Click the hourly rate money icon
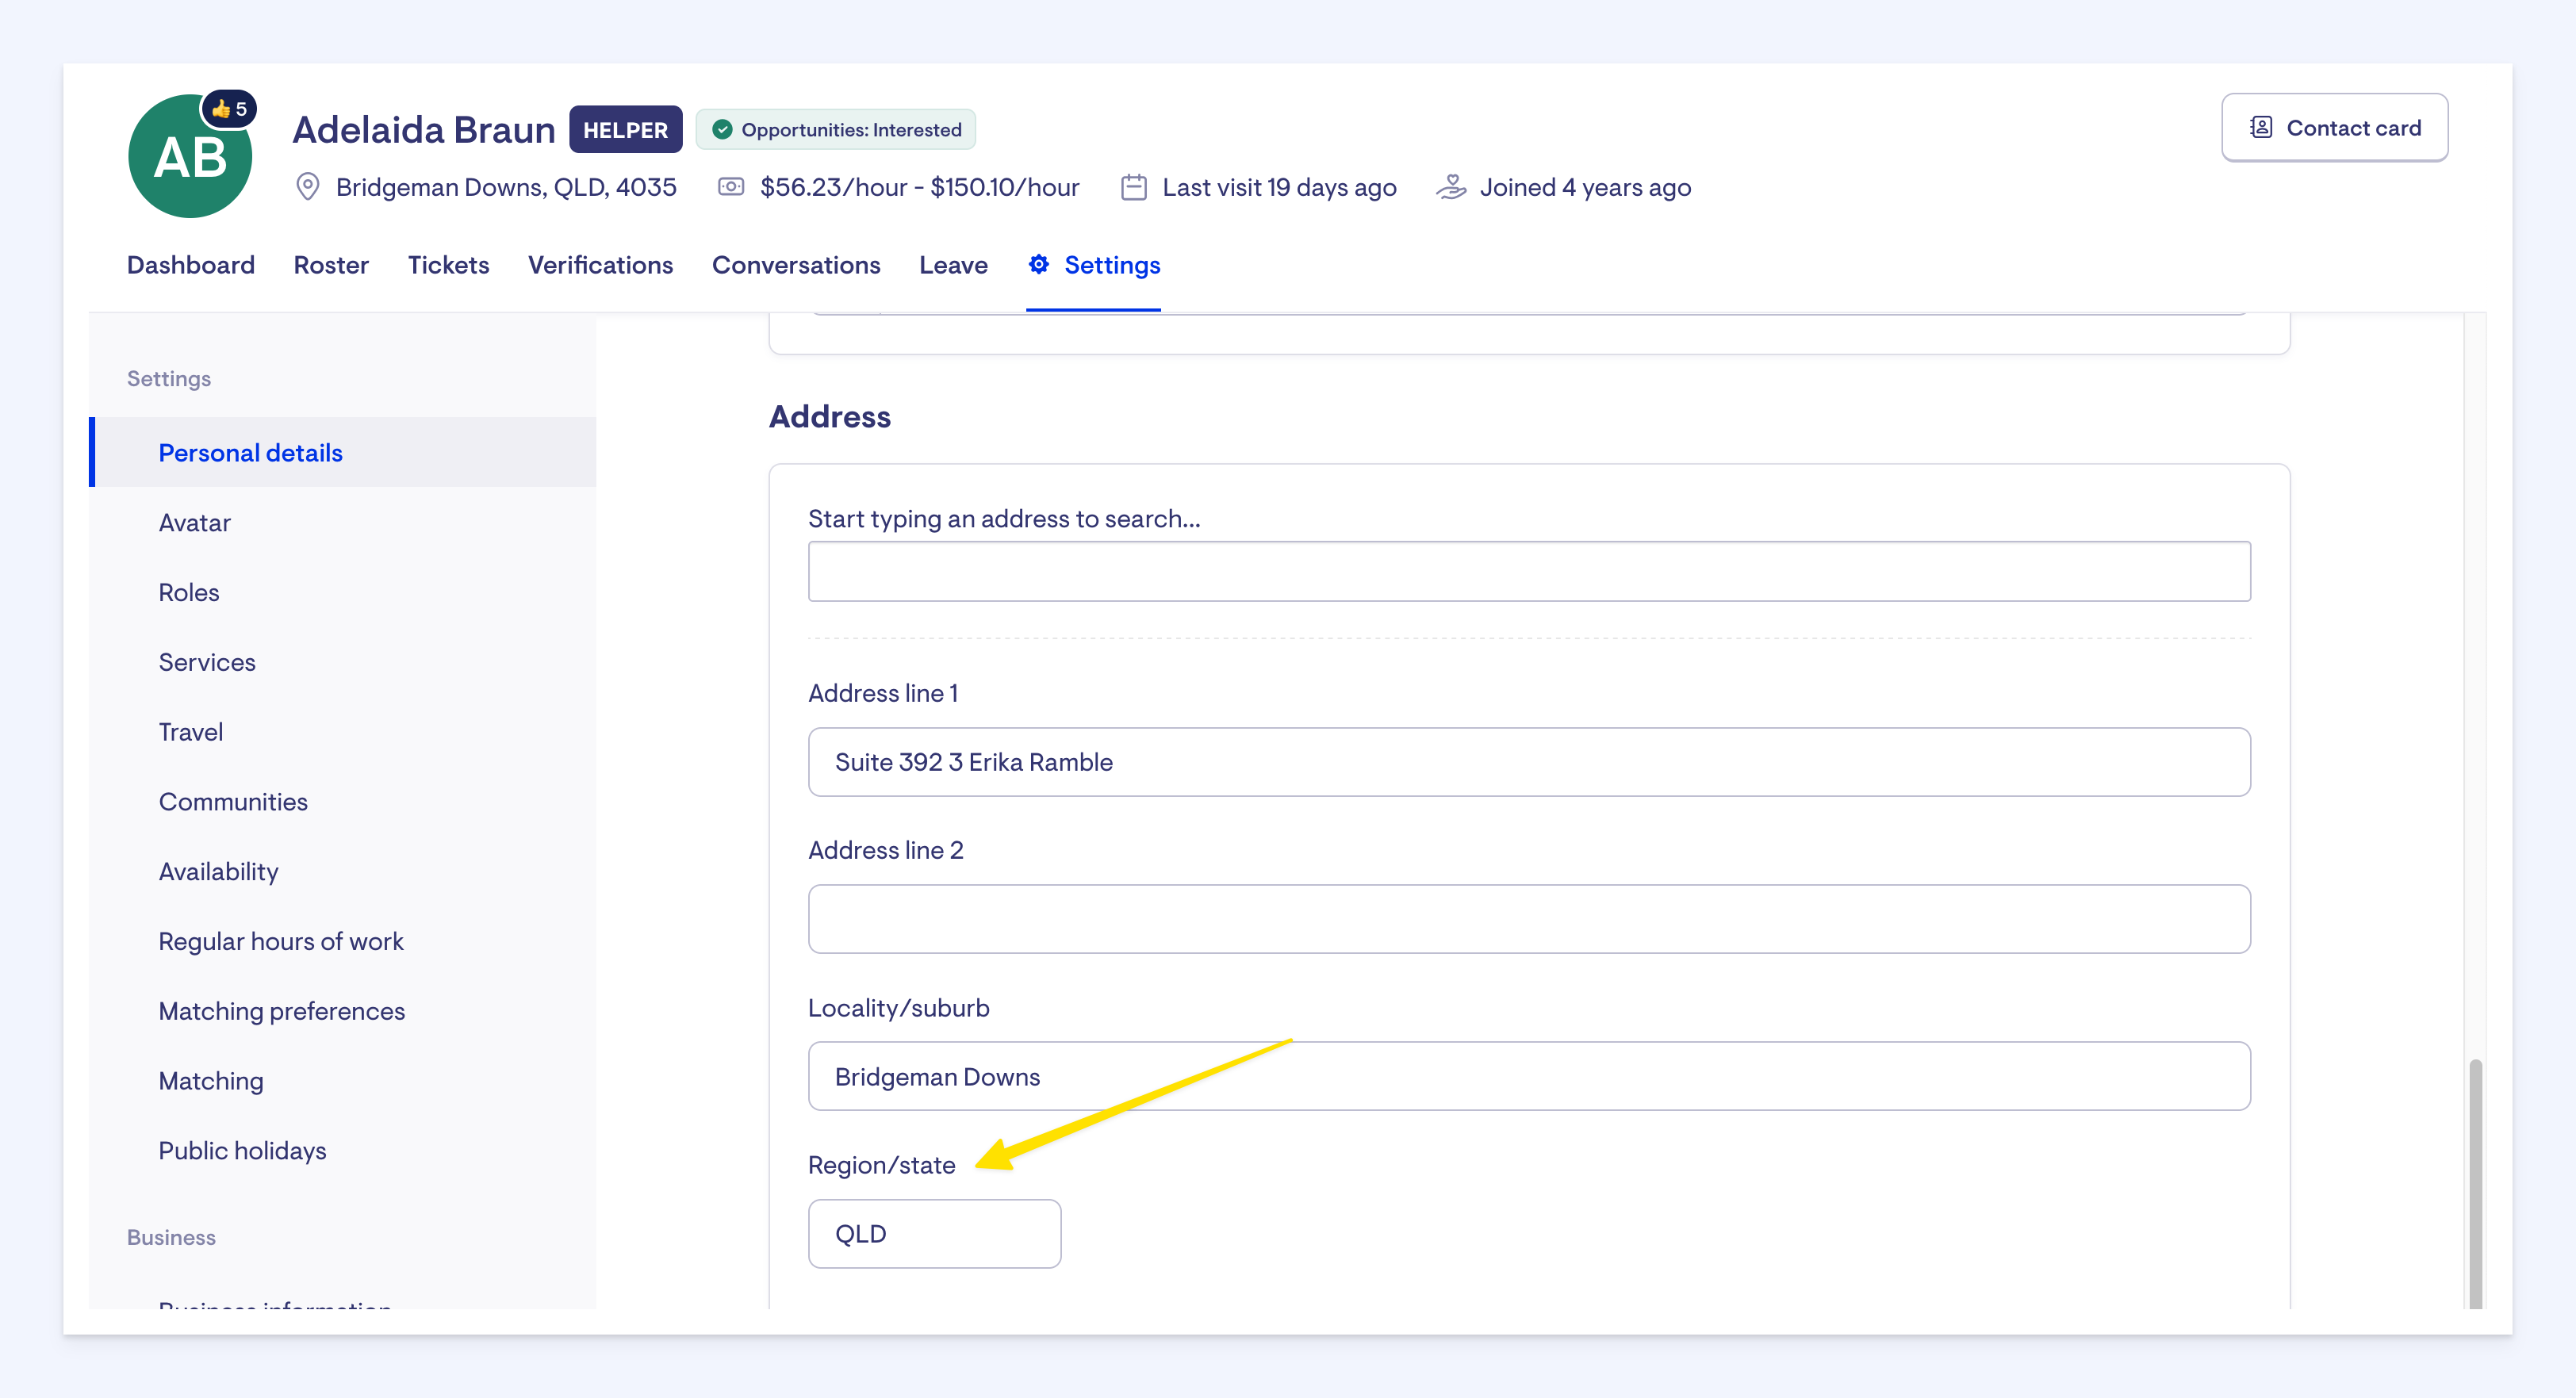2576x1398 pixels. [731, 187]
